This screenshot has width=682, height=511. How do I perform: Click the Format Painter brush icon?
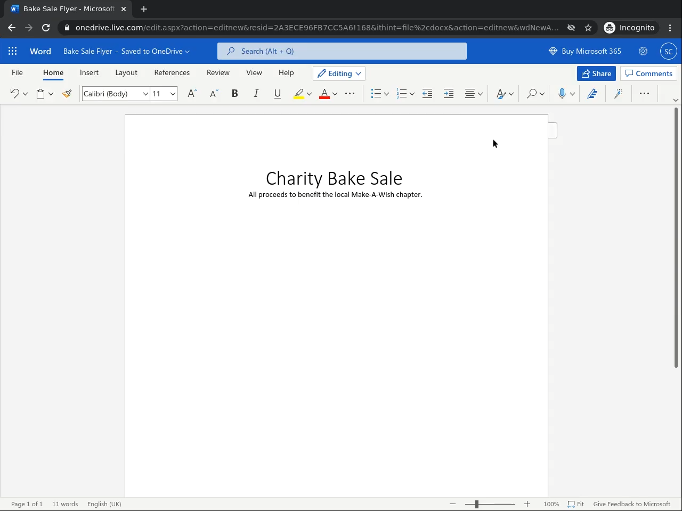pyautogui.click(x=67, y=94)
